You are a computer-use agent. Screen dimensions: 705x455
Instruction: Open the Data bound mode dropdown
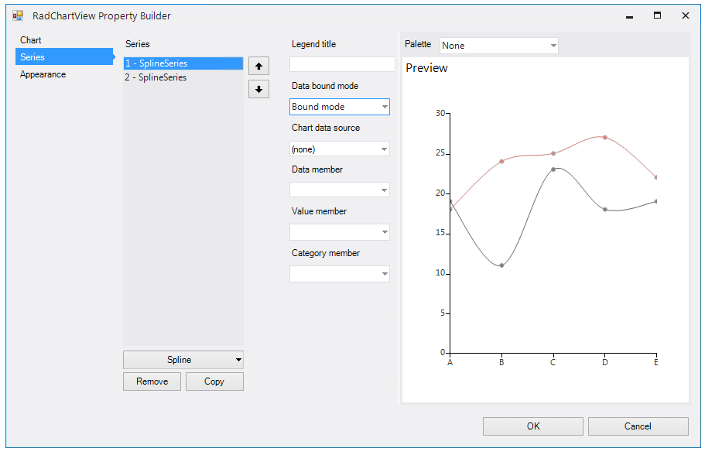339,107
